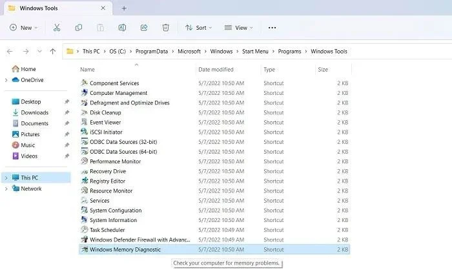This screenshot has height=275, width=452.
Task: Open Home in the sidebar
Action: click(x=24, y=69)
